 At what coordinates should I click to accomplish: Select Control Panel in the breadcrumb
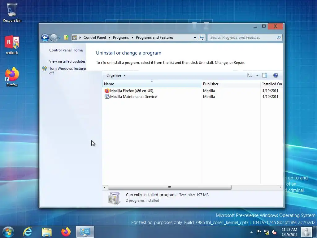[95, 37]
